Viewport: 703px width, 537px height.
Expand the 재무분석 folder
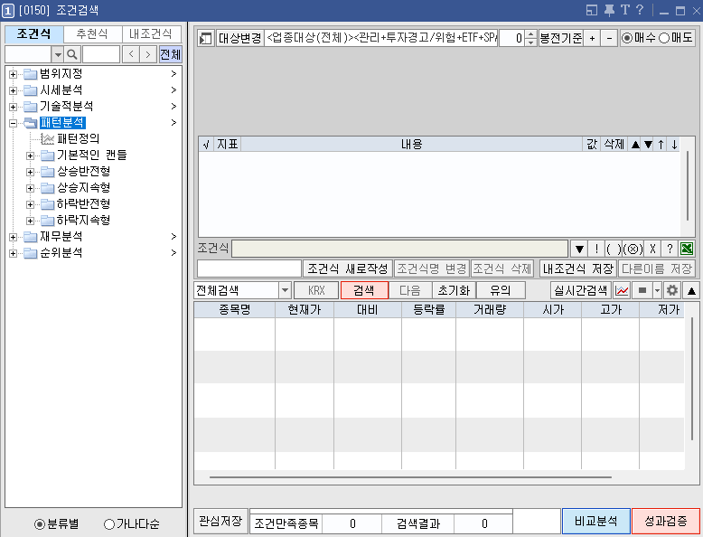point(13,237)
